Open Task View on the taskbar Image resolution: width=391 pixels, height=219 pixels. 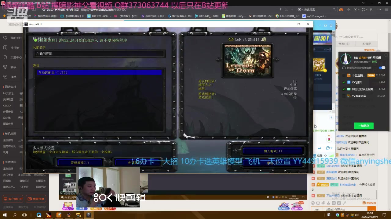(24, 215)
